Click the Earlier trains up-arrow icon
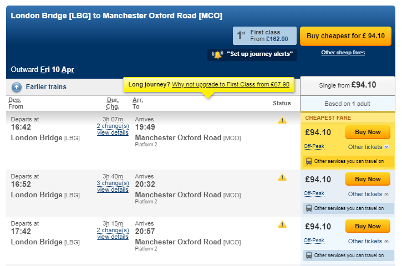This screenshot has width=402, height=266. [x=17, y=87]
